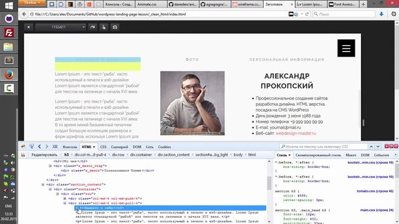This screenshot has height=224, width=399.
Task: Collapse the row div node
Action: [x=57, y=194]
